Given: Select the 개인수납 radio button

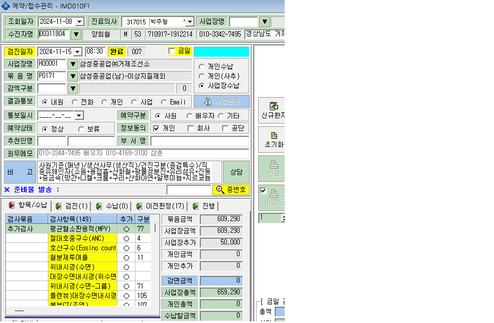Looking at the screenshot, I should 202,67.
